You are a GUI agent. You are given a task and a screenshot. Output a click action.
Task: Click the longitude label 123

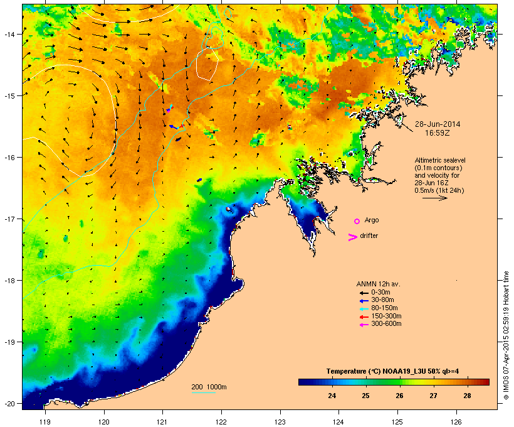tap(280, 422)
